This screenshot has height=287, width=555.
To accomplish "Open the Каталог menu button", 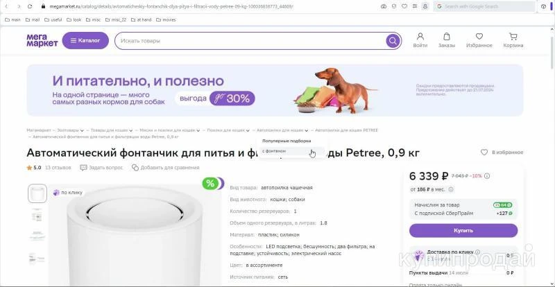I will pyautogui.click(x=85, y=41).
